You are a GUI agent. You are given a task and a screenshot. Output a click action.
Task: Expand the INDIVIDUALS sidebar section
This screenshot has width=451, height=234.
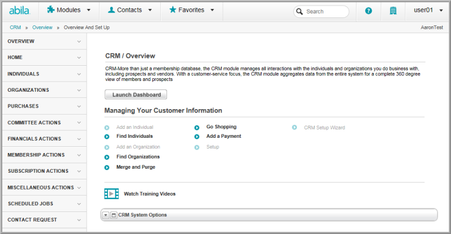click(44, 74)
